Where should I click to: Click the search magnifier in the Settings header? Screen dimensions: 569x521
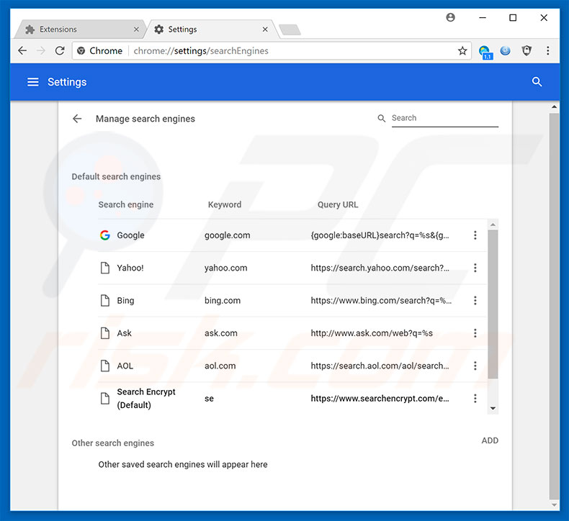pos(537,82)
